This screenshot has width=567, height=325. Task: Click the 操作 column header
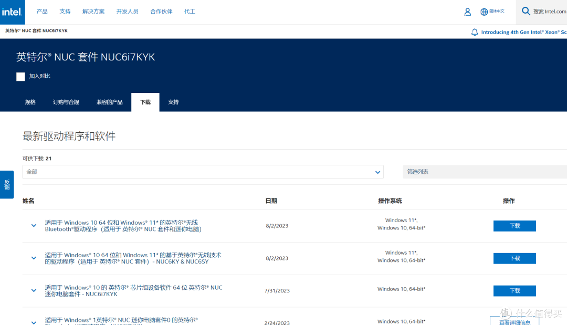[x=509, y=201]
